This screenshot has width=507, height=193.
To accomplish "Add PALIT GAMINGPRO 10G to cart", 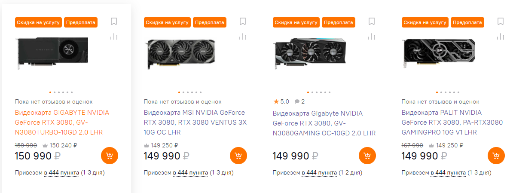I will pyautogui.click(x=496, y=156).
